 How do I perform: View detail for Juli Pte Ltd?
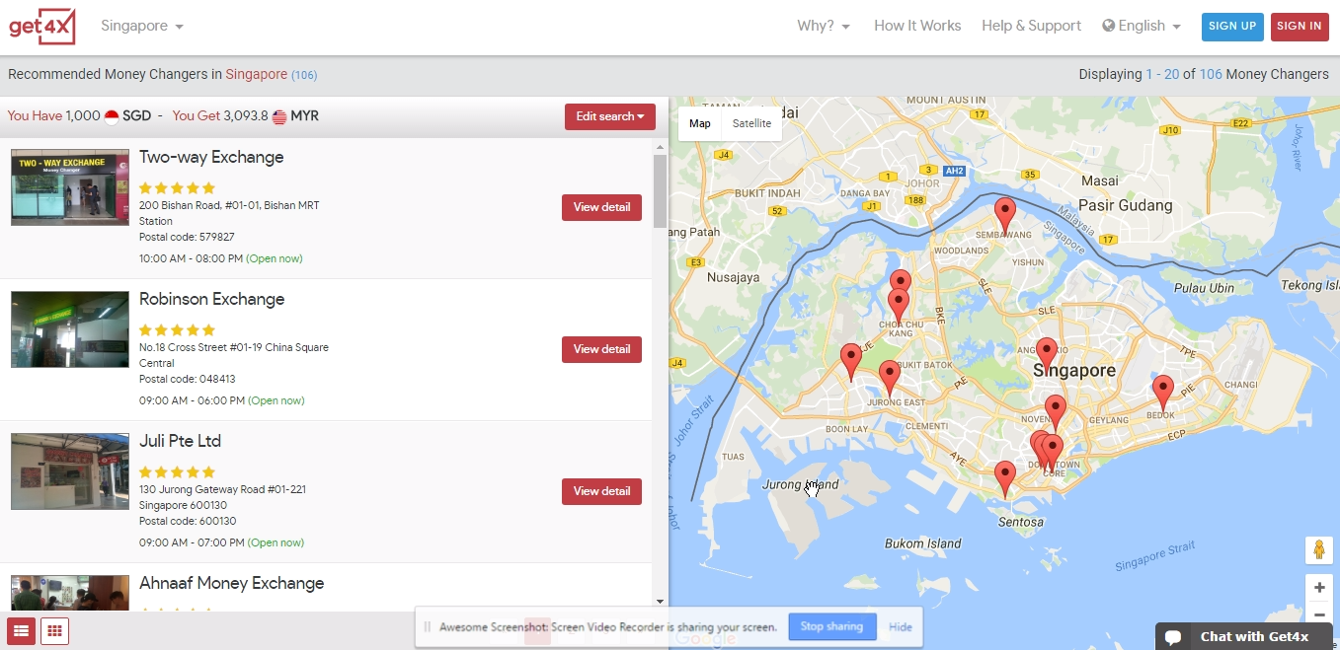(x=601, y=491)
